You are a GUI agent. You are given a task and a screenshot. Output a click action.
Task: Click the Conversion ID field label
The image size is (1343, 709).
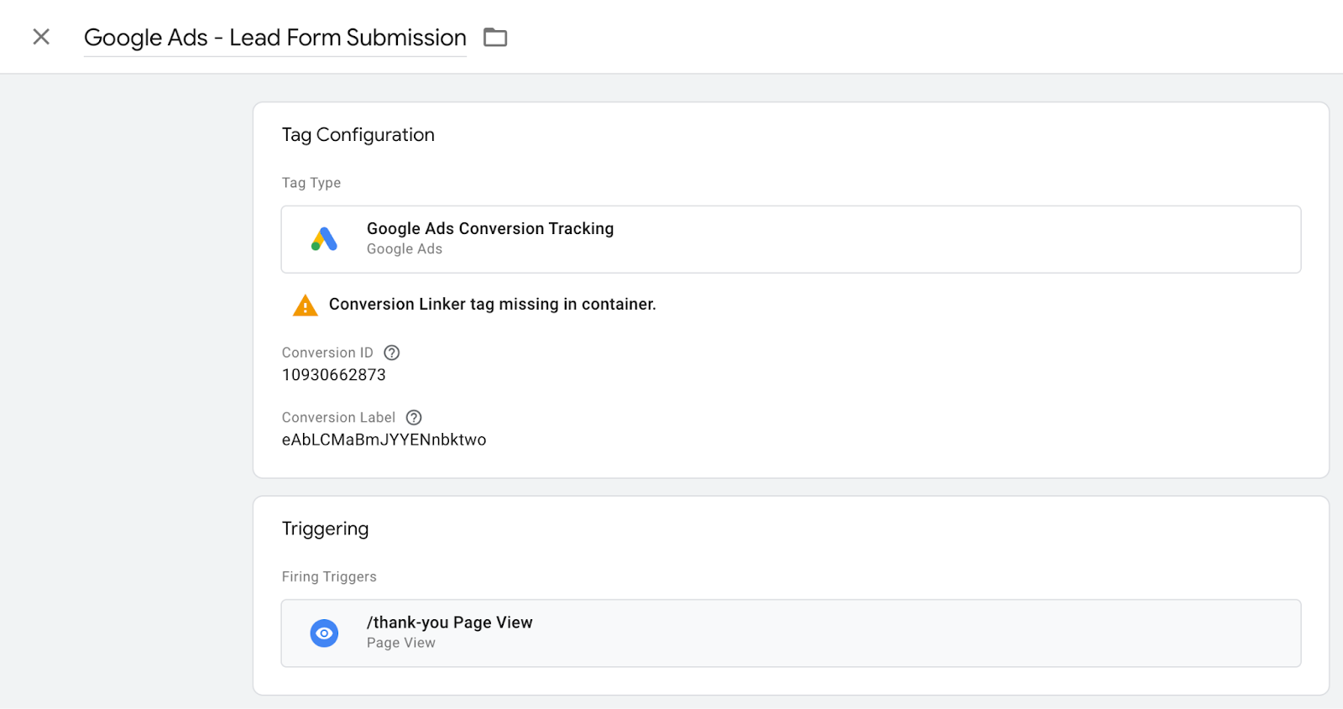pyautogui.click(x=327, y=352)
